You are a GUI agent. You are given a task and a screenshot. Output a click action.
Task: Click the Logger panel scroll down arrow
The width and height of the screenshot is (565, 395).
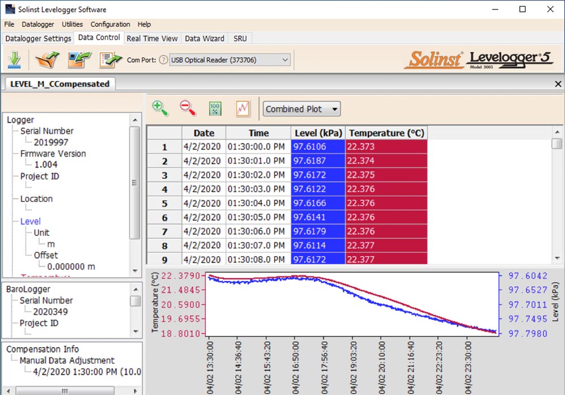[x=135, y=271]
